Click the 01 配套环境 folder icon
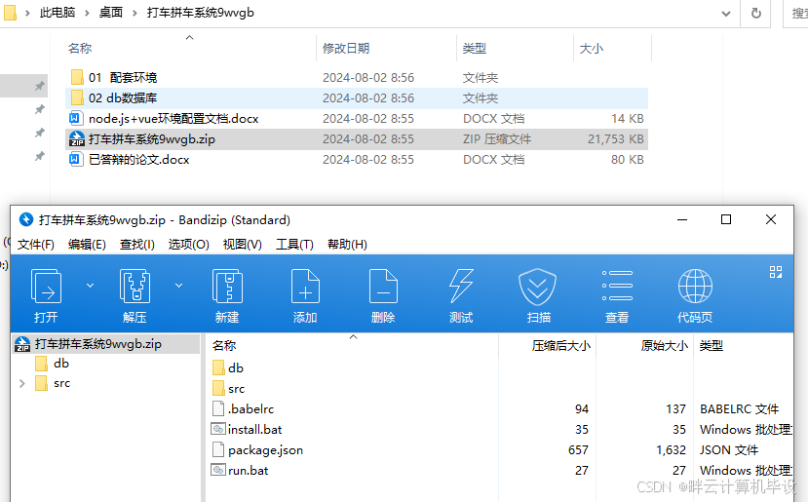Screen dimensions: 808x502 pos(77,77)
